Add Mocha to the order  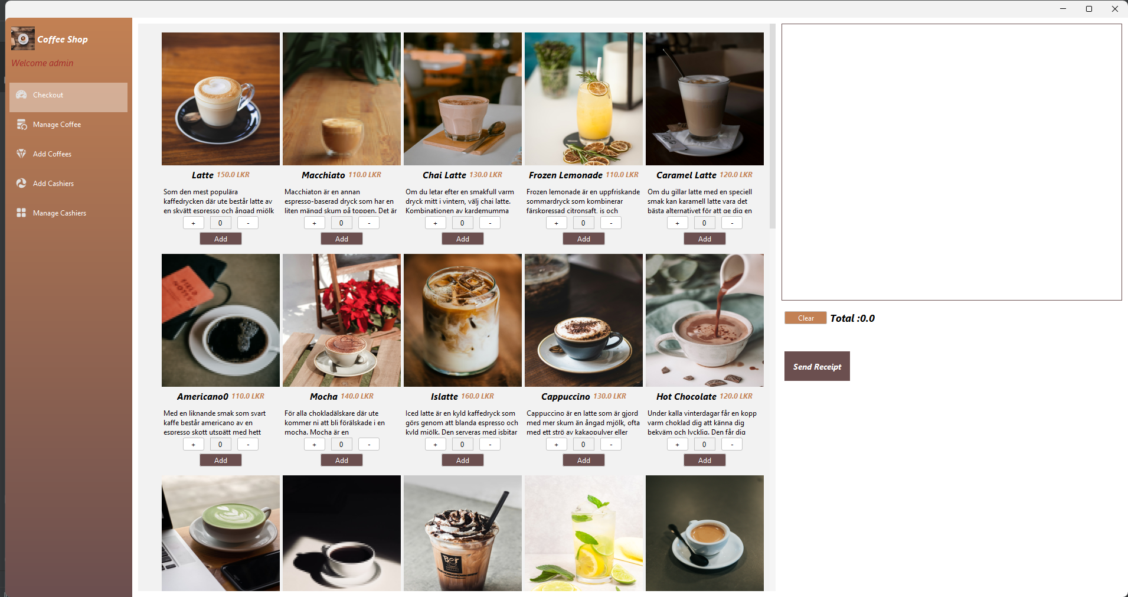click(x=342, y=461)
